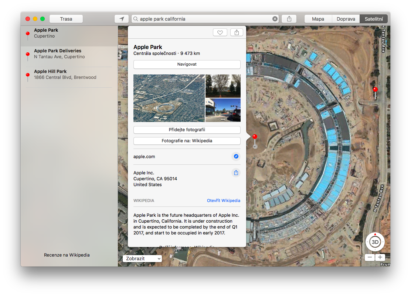This screenshot has height=296, width=411.
Task: Open the Zobrazit dropdown
Action: click(x=142, y=259)
